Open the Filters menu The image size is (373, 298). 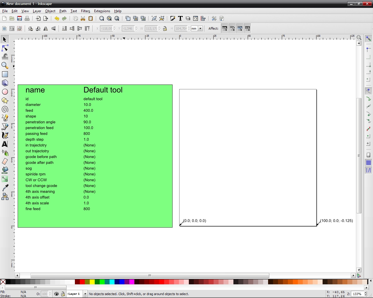[85, 11]
